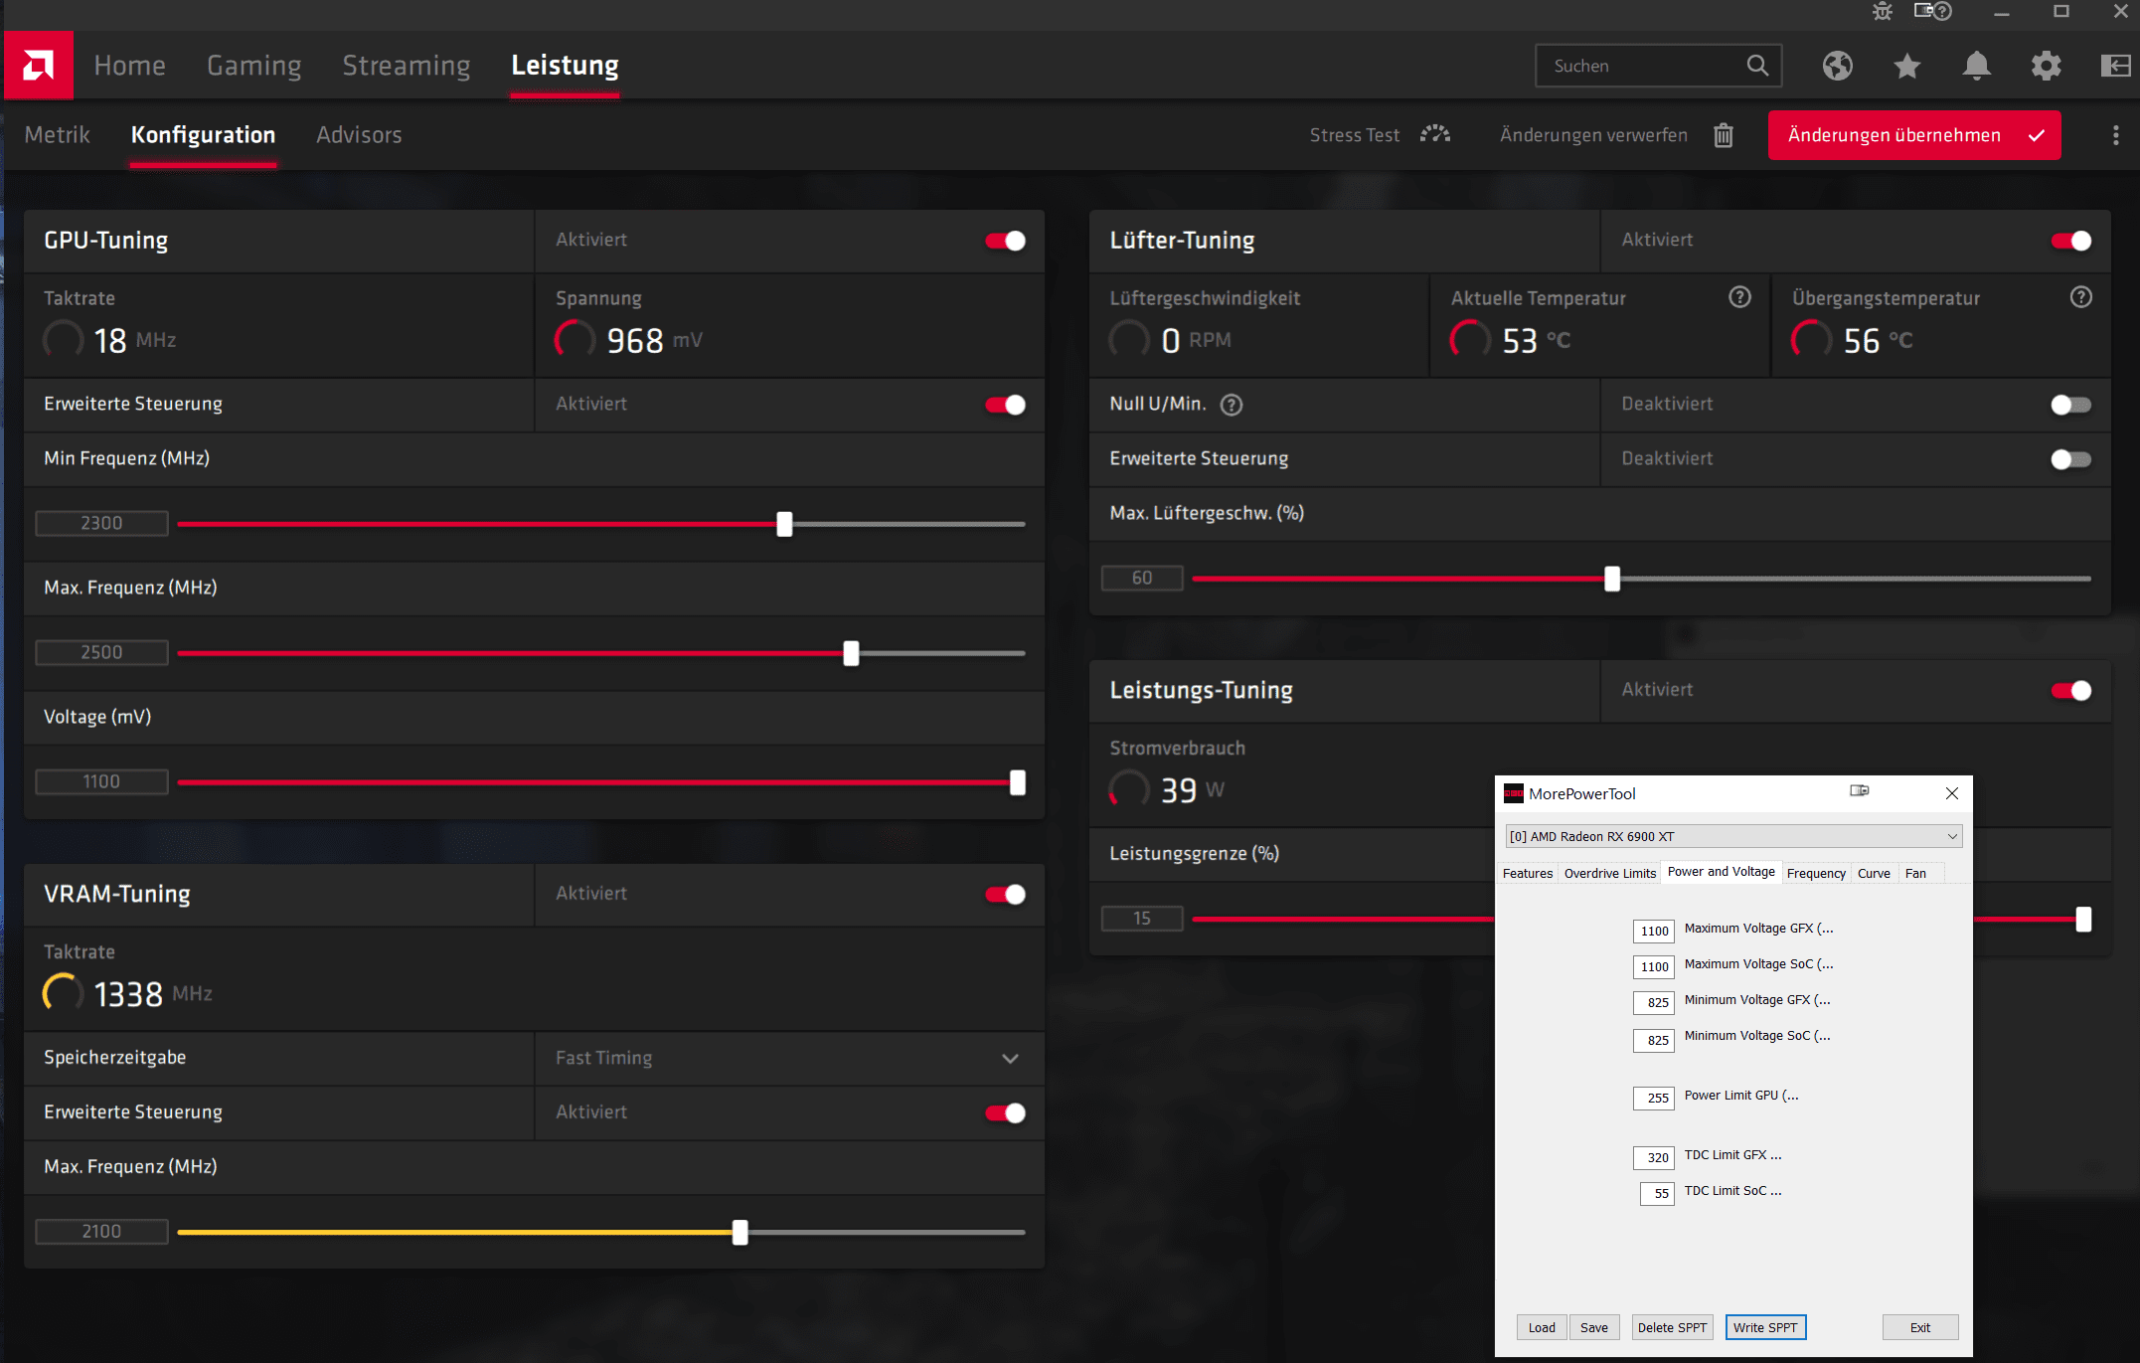The width and height of the screenshot is (2140, 1363).
Task: Click Save button in MorePowerTool
Action: click(x=1594, y=1327)
